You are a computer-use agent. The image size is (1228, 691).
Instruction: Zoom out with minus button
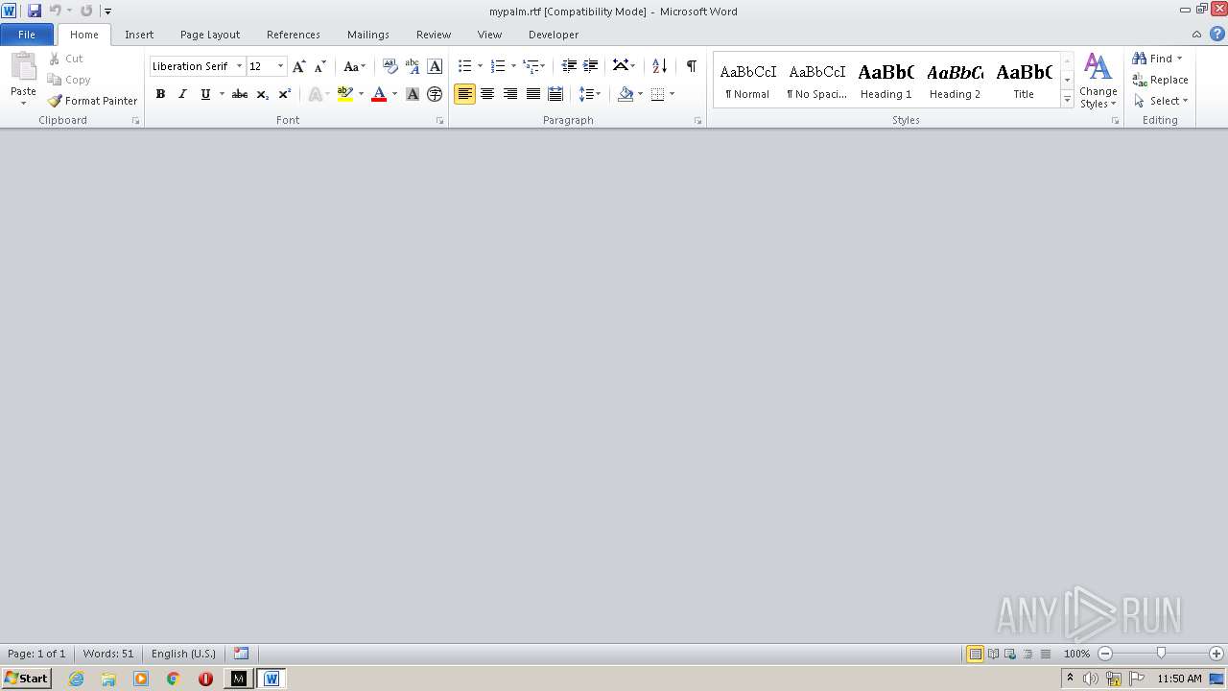coord(1105,654)
